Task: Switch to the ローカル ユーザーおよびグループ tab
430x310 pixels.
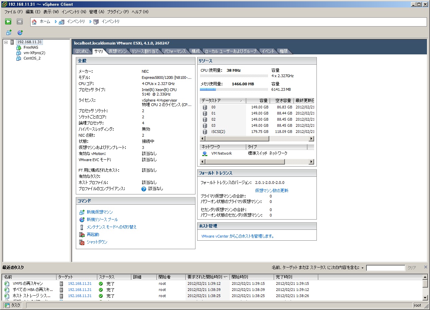Action: 230,51
